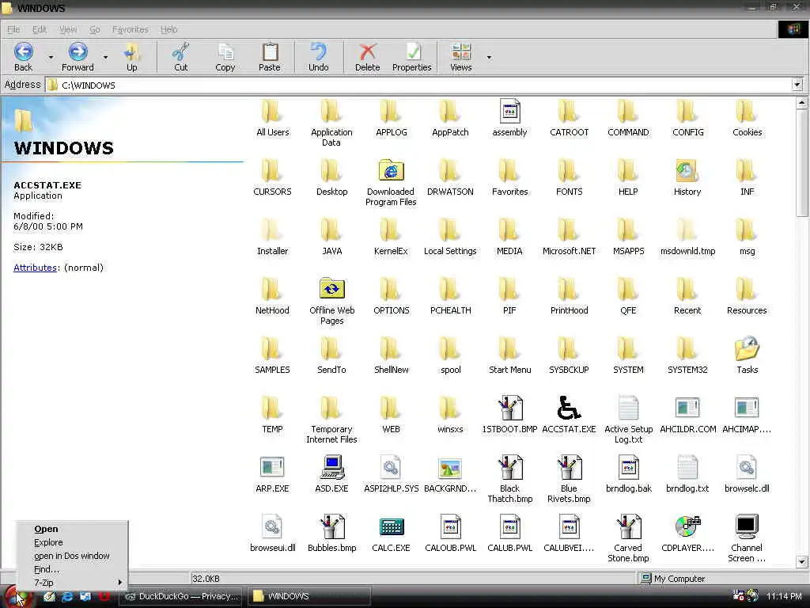Select the Blue Rivets.bmp icon
Viewport: 810px width, 608px height.
click(569, 467)
